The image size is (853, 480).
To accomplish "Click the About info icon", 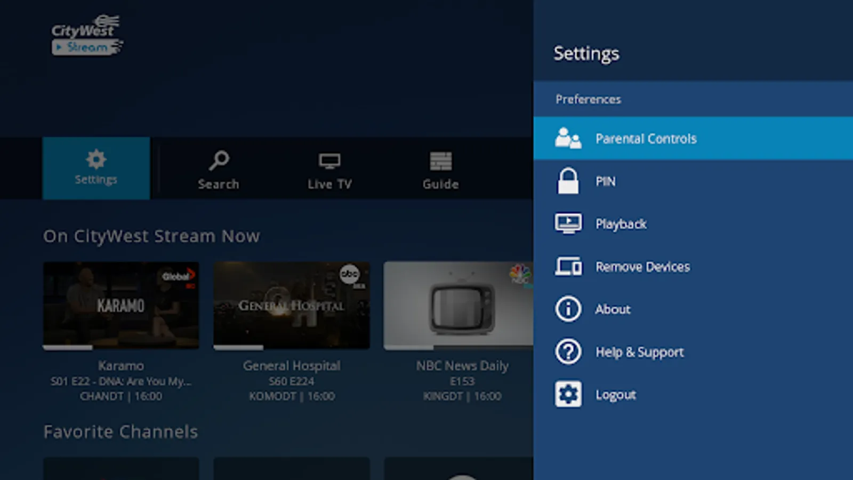I will [568, 309].
